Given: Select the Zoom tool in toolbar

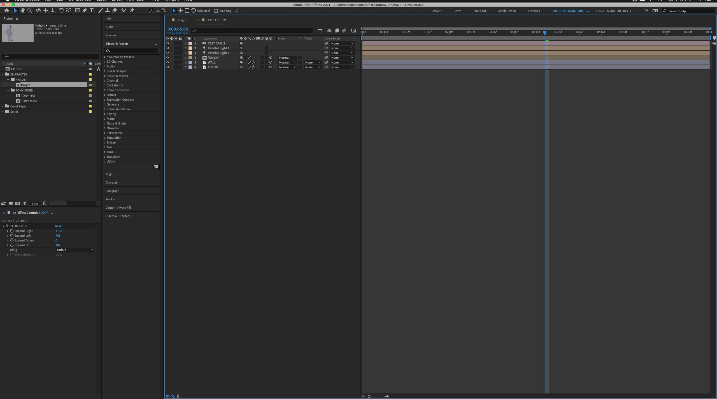Looking at the screenshot, I should (30, 11).
